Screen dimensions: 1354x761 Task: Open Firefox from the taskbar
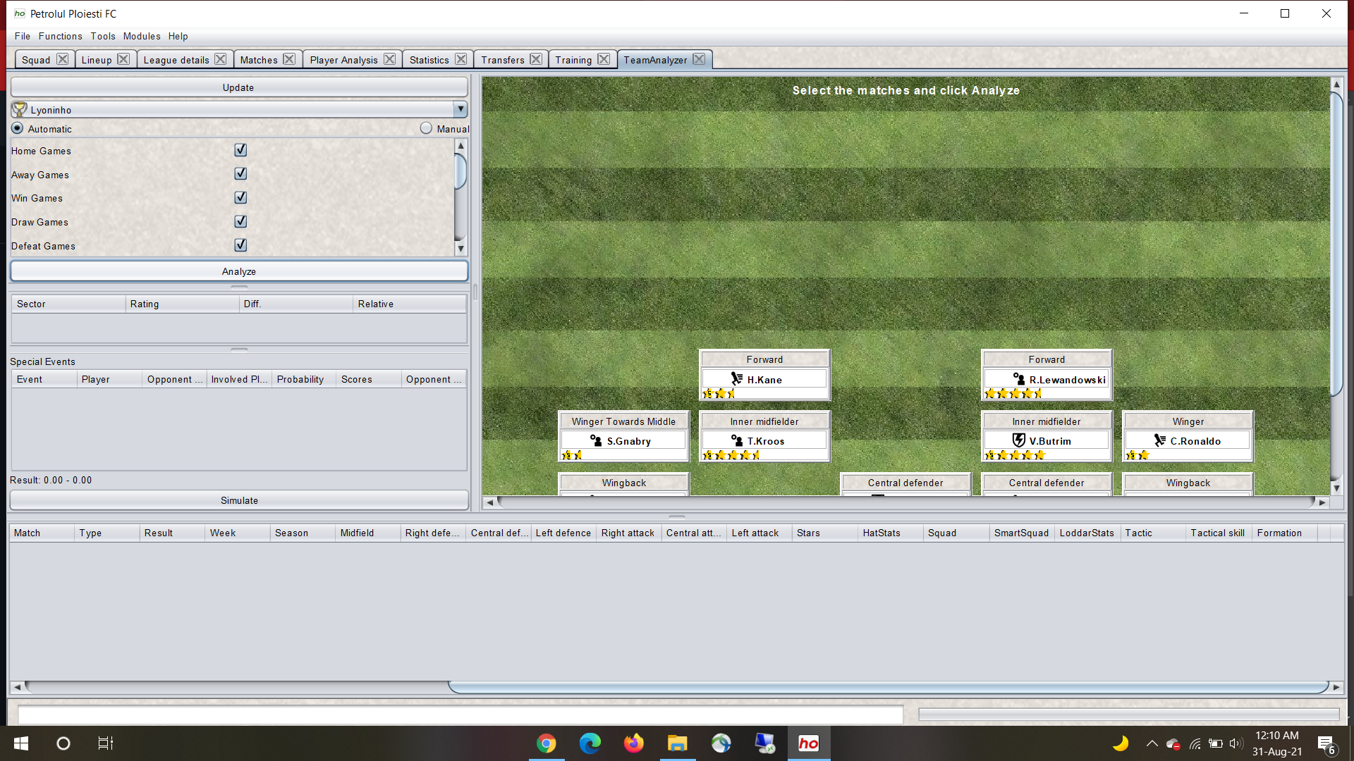[633, 743]
